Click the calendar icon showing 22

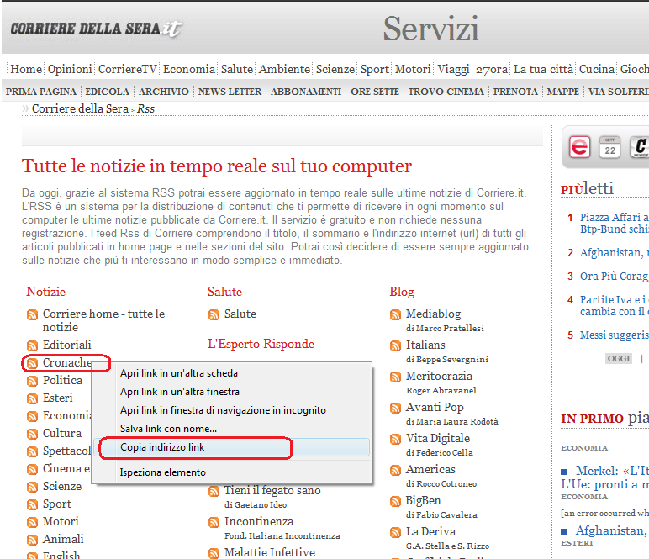(x=609, y=147)
